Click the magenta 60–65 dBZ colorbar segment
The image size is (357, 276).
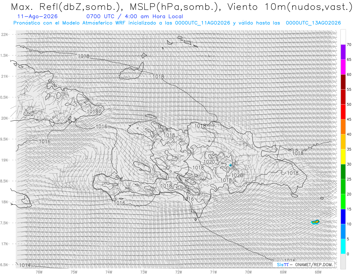click(343, 67)
